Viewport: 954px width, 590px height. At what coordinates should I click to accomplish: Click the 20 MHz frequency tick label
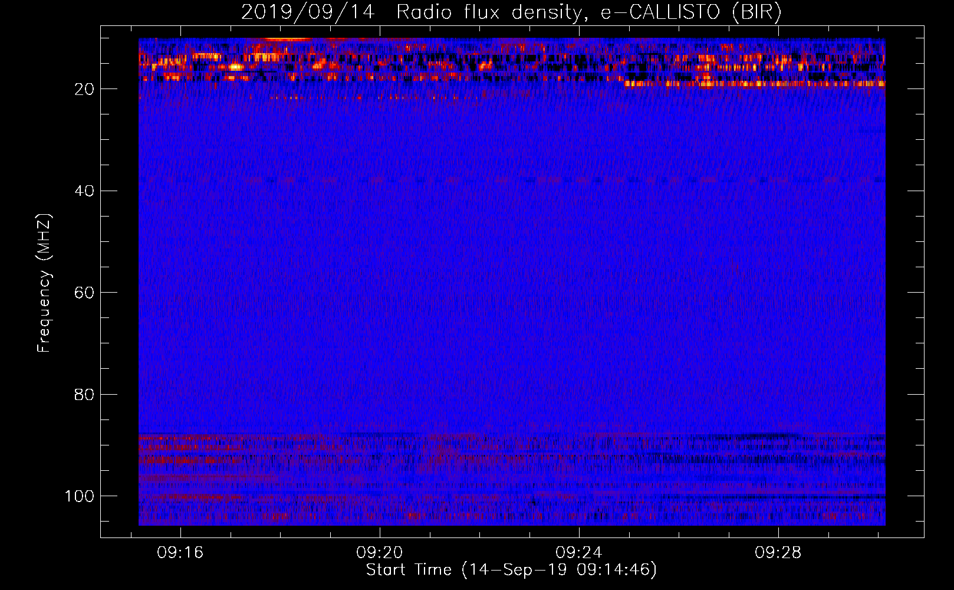pyautogui.click(x=85, y=89)
